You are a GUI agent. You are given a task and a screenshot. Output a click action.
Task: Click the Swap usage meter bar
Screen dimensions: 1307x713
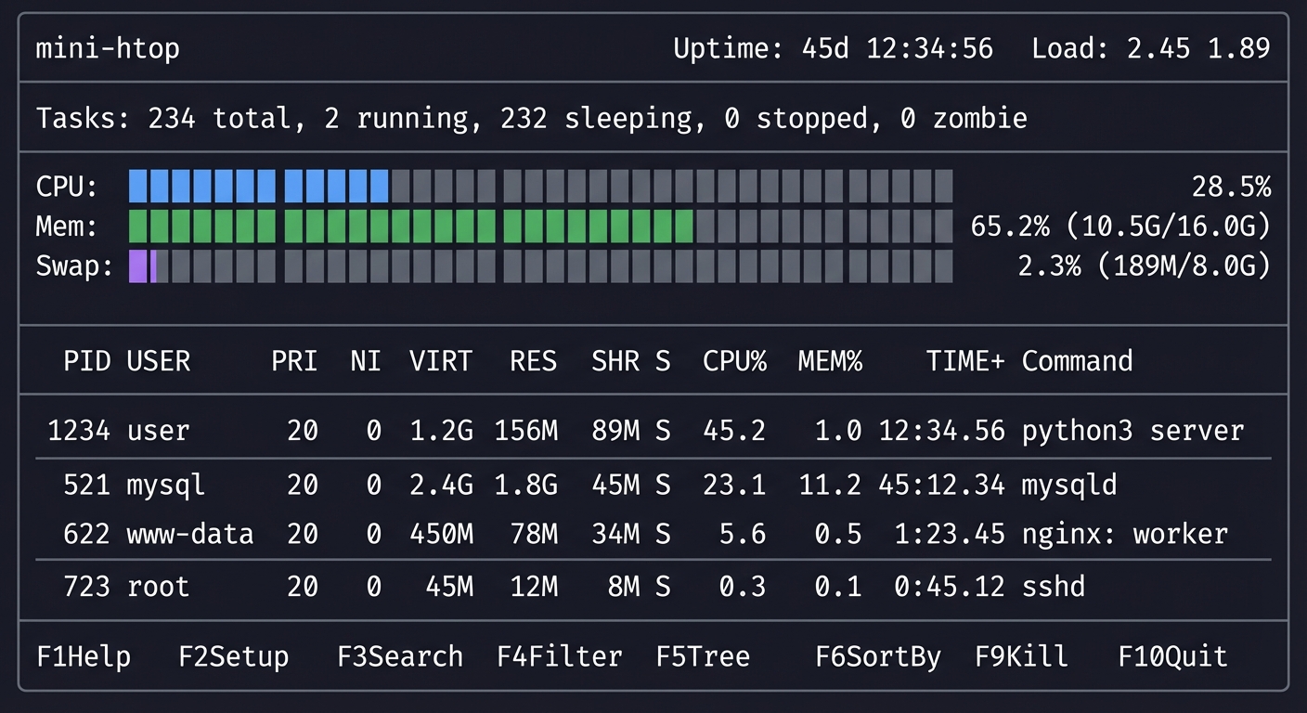tap(538, 266)
